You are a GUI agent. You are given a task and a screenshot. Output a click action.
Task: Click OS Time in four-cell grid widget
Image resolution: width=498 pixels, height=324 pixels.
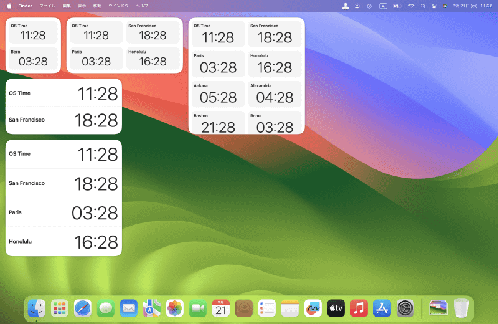[96, 32]
